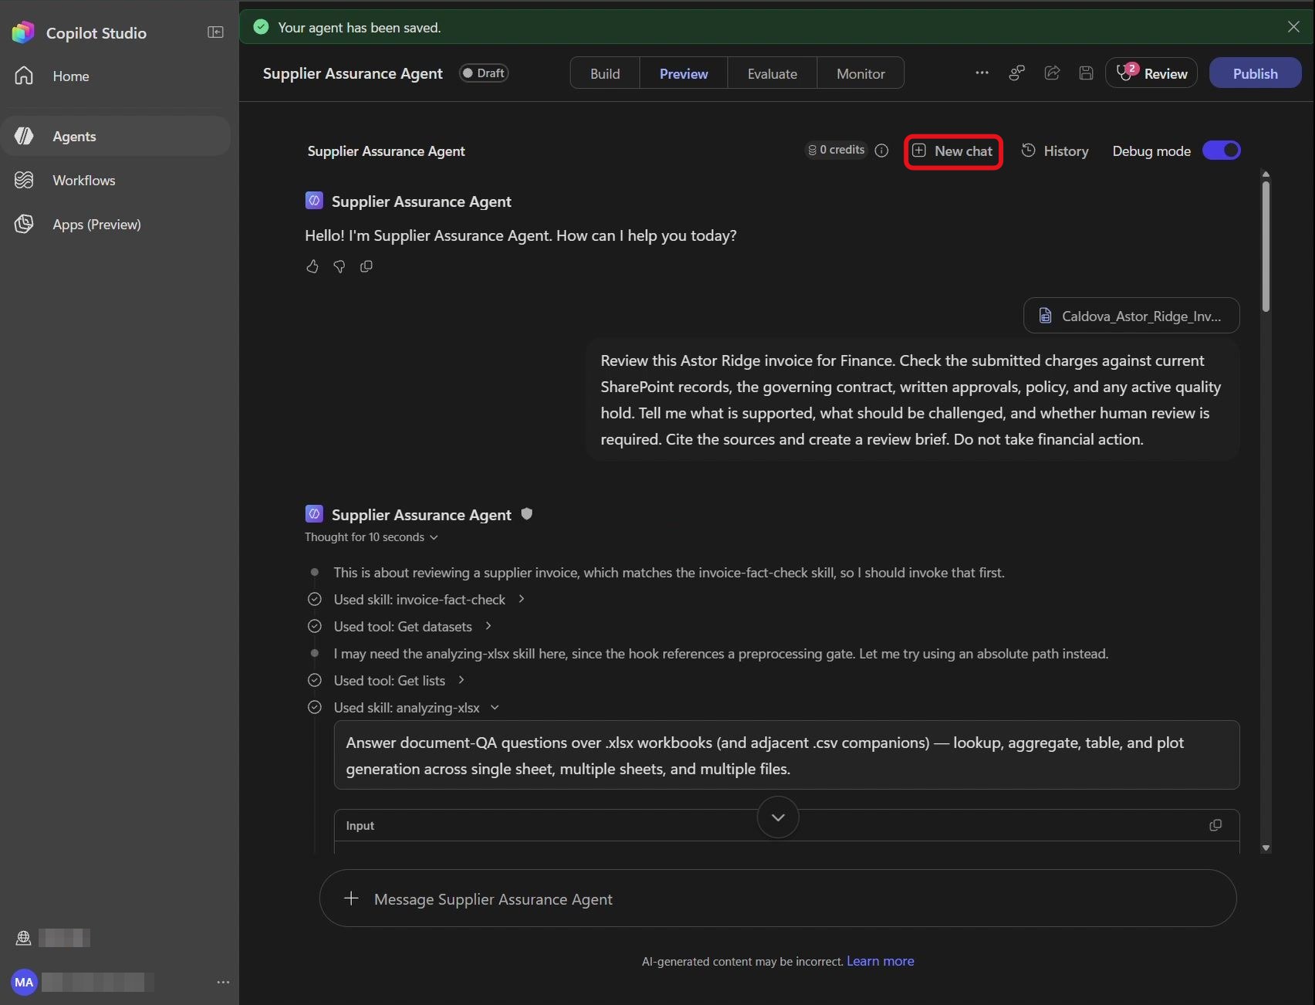The width and height of the screenshot is (1315, 1005).
Task: Publish the agent
Action: click(x=1255, y=73)
